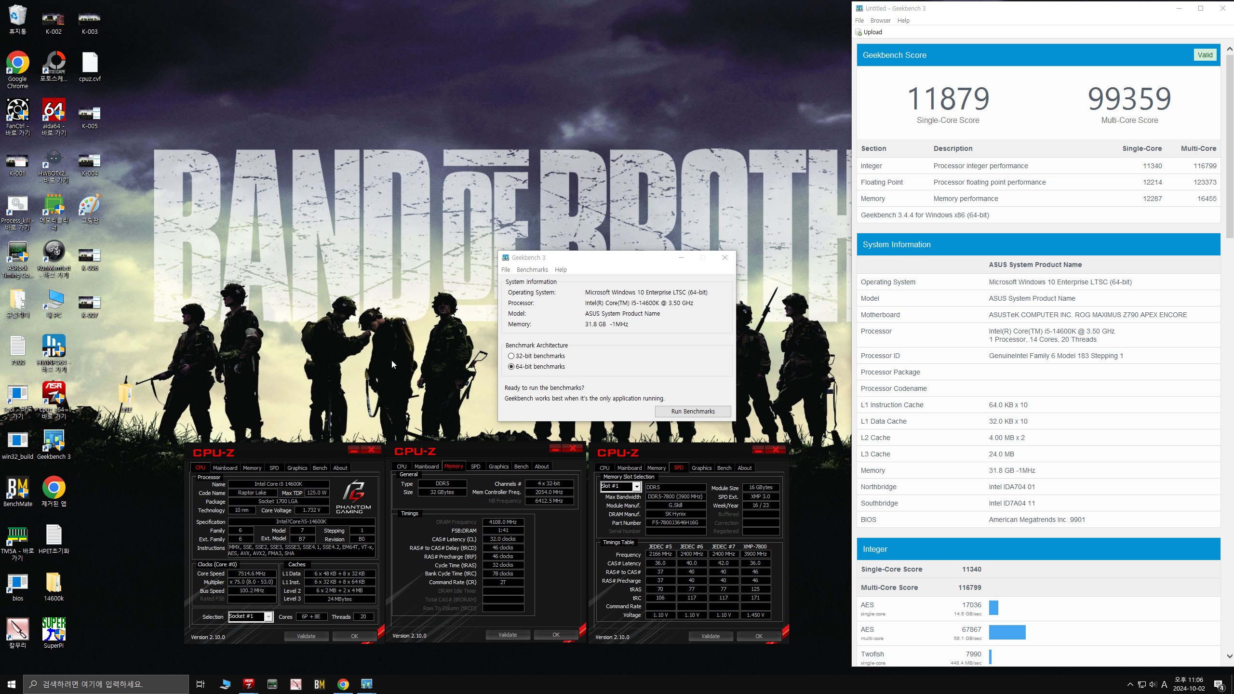Open the Benchmarks menu in Geekbench 3
The image size is (1234, 694).
click(532, 269)
